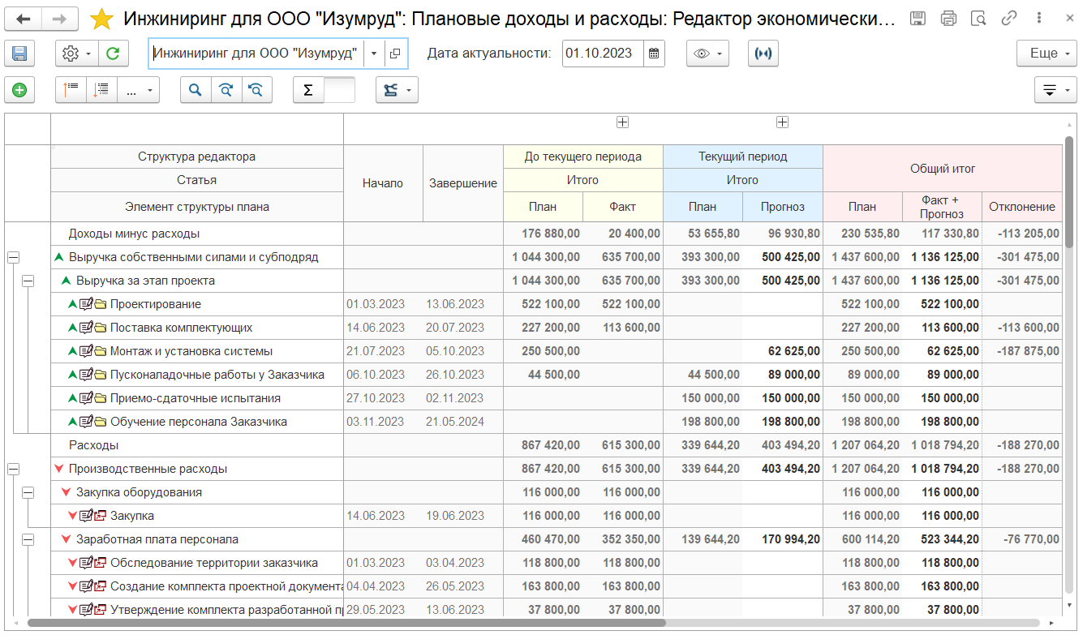Image resolution: width=1083 pixels, height=635 pixels.
Task: Open the gear settings dropdown menu
Action: 76,54
